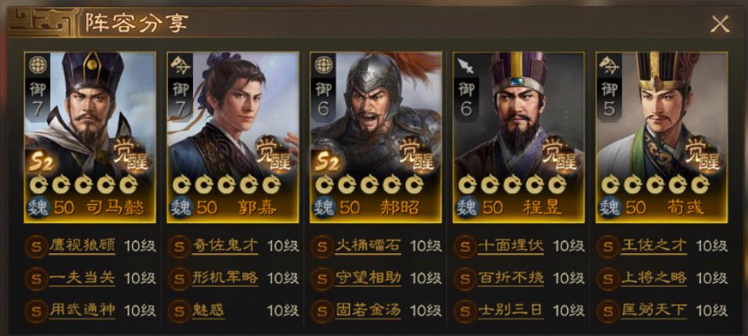Close the 阵容分享 panel
The width and height of the screenshot is (748, 336).
point(720,24)
